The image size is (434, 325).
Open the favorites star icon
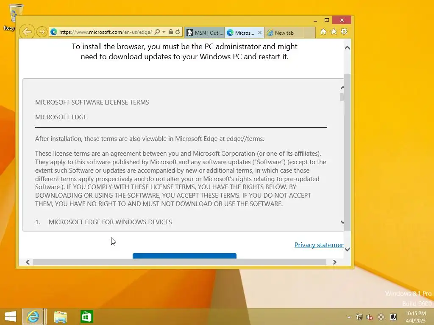334,31
